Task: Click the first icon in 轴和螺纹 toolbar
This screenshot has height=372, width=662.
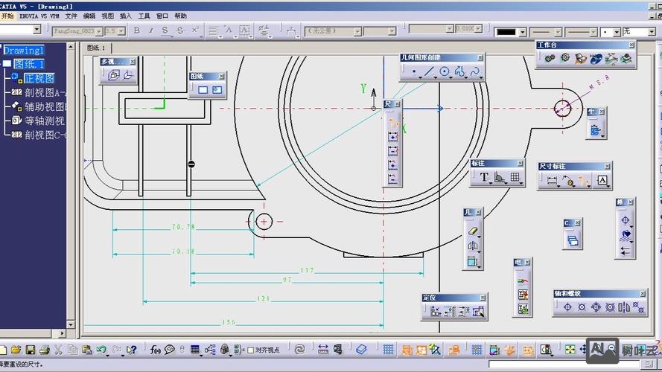Action: point(567,307)
